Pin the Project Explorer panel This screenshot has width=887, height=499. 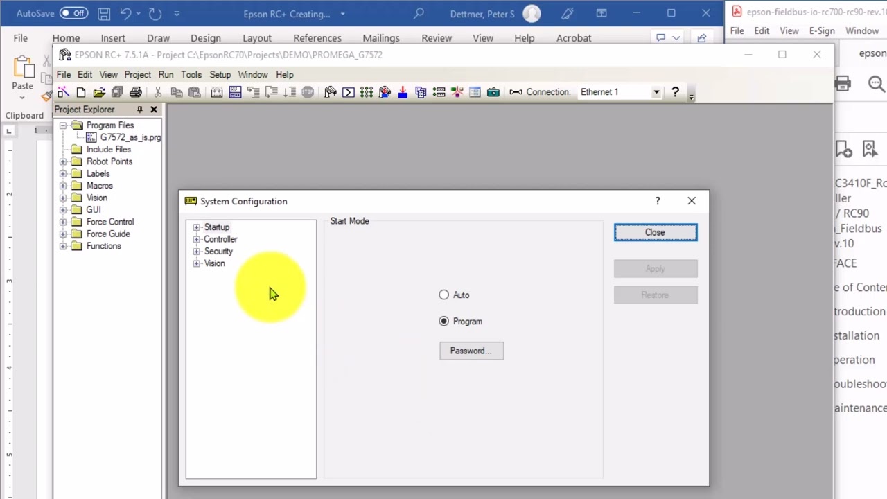pyautogui.click(x=139, y=110)
